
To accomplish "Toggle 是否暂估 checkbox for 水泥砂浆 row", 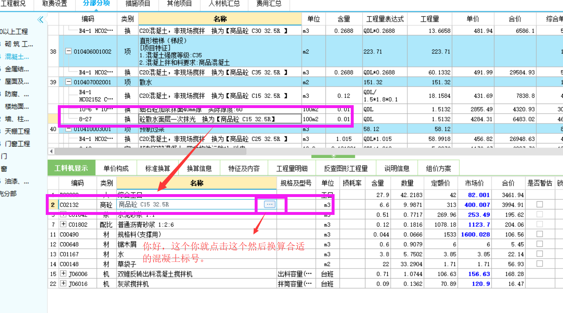I will (540, 214).
